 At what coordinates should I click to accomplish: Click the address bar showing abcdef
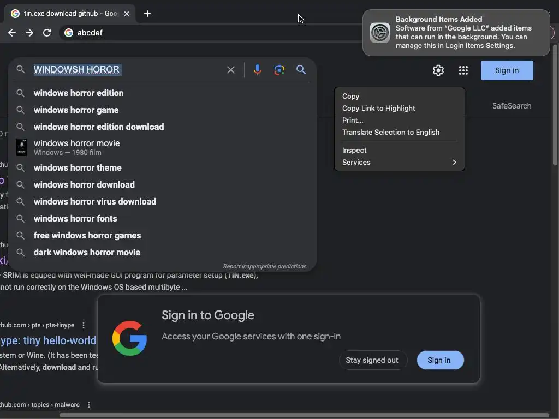[x=210, y=33]
